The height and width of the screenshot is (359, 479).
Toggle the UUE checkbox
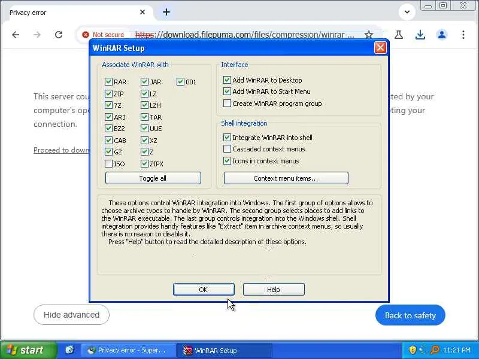(x=144, y=128)
